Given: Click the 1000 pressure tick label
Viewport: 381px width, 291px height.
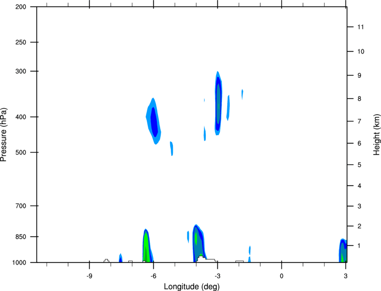Looking at the screenshot, I should tap(19, 263).
